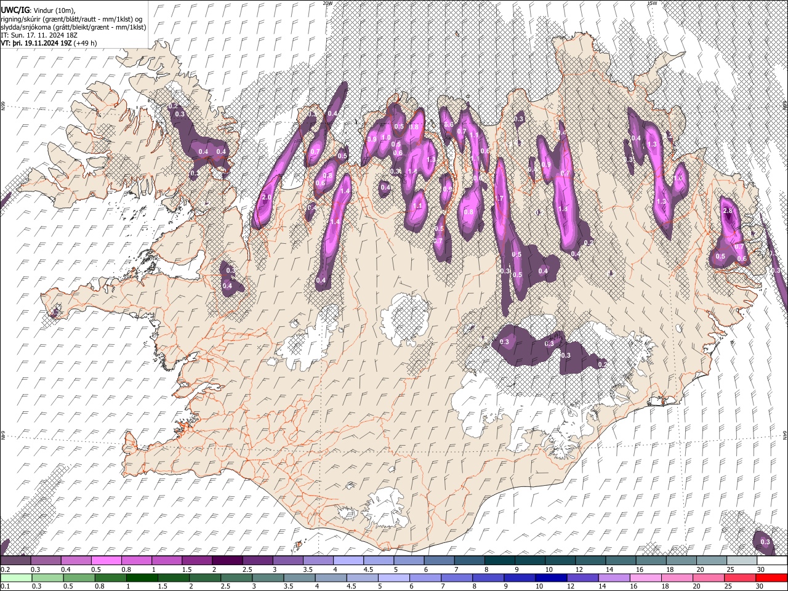Select the violet 12 rain scale swatch
Screen dimensions: 788x591
pos(582,577)
